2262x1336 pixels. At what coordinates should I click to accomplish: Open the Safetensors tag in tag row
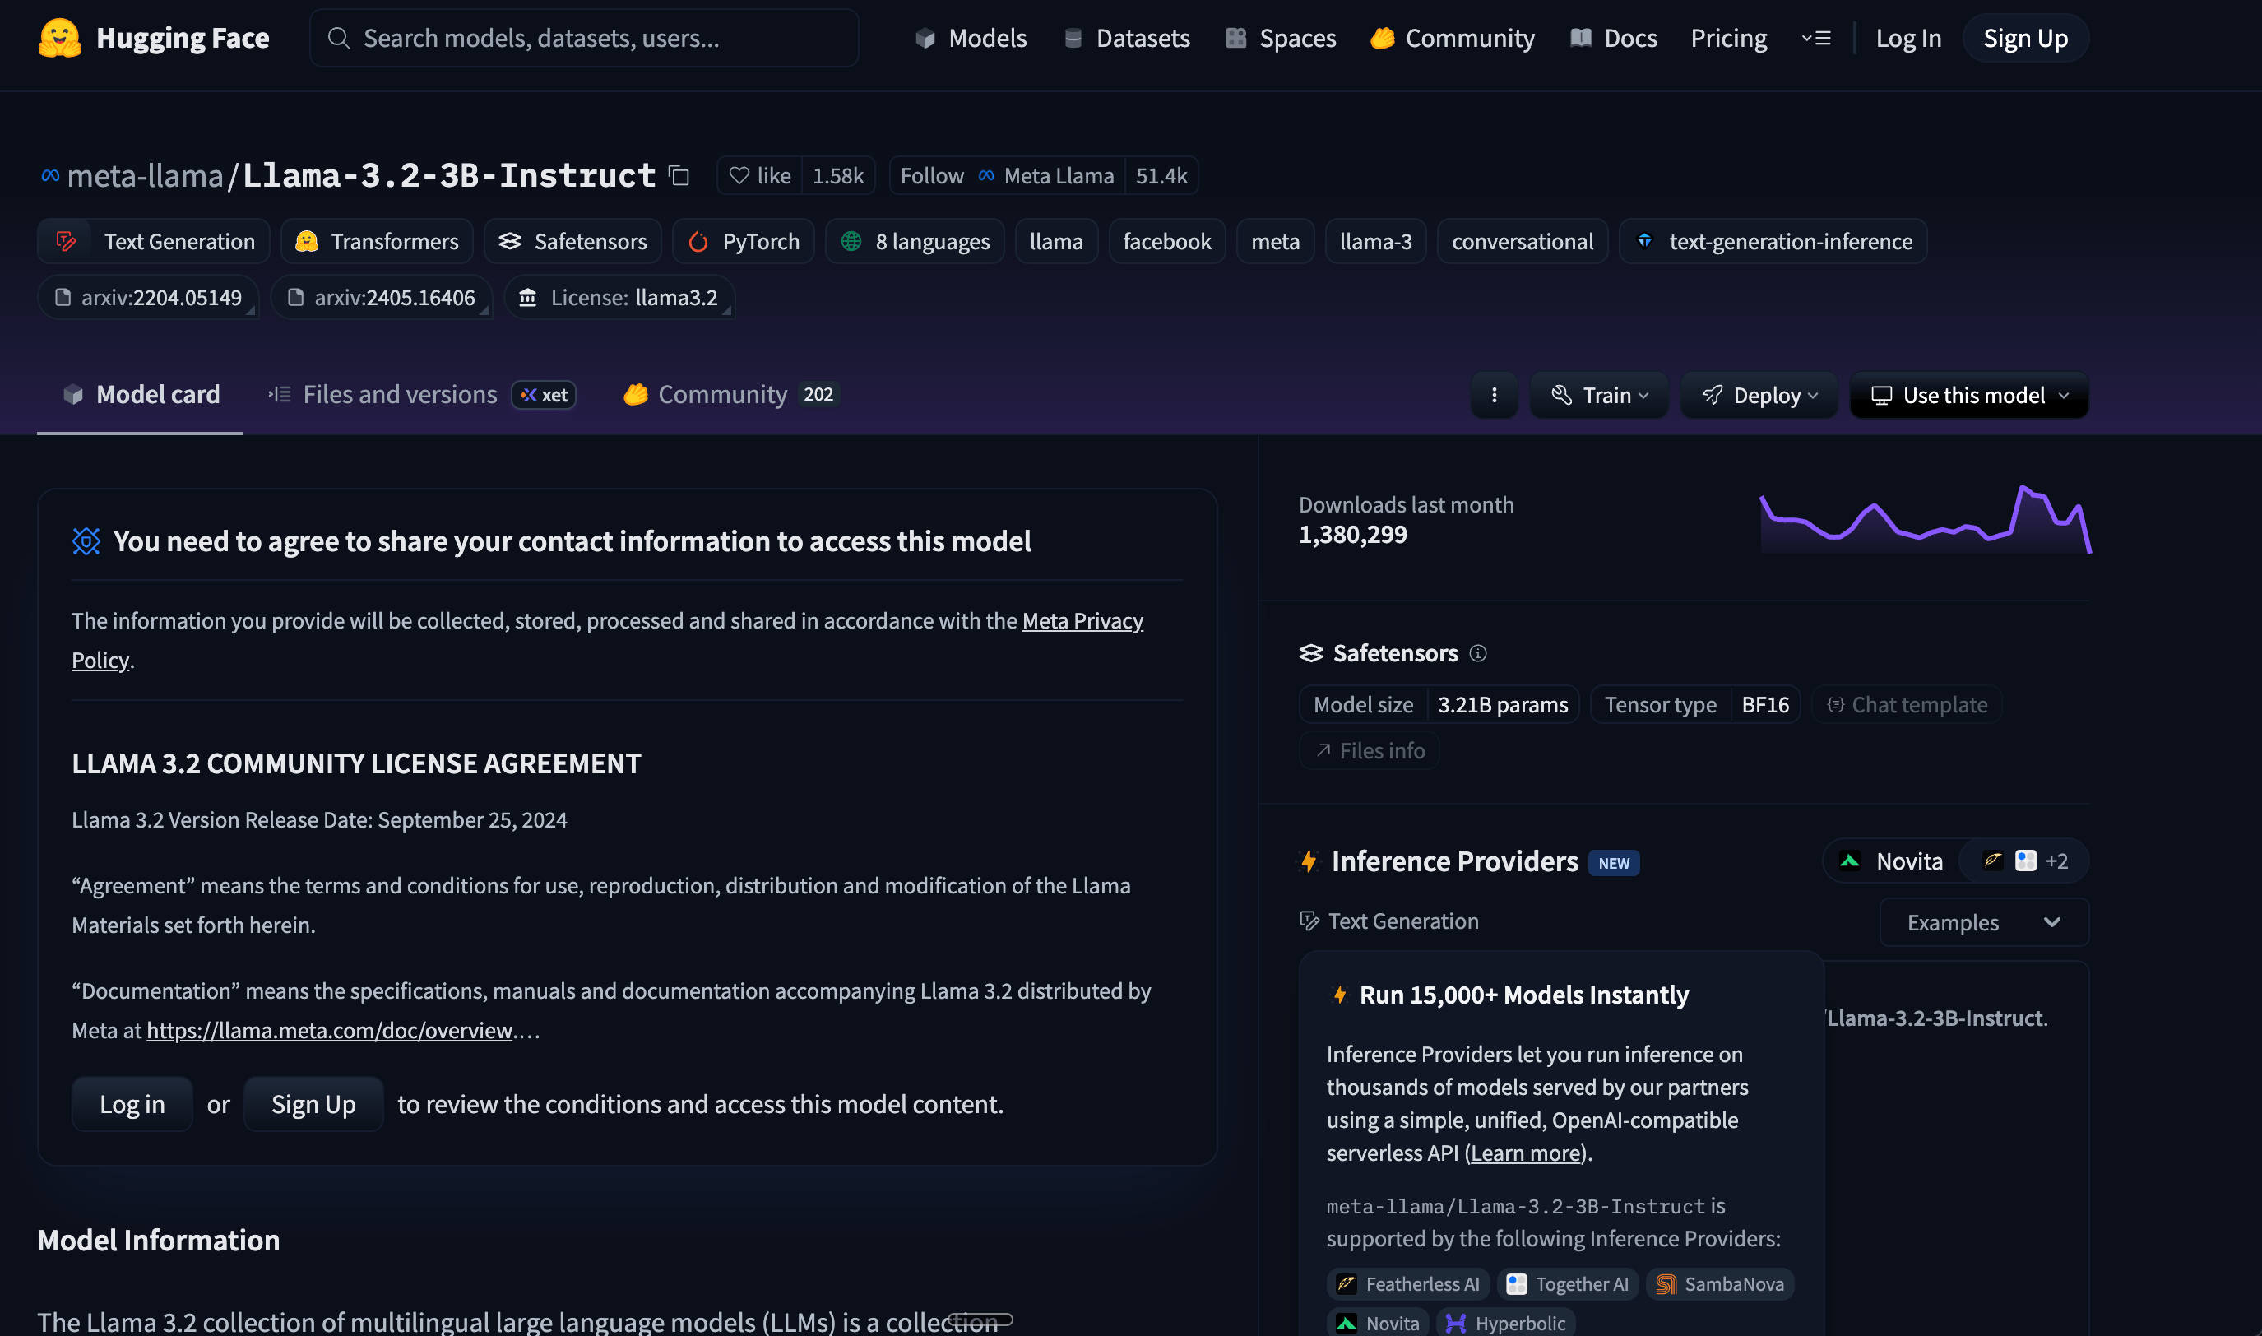point(572,241)
